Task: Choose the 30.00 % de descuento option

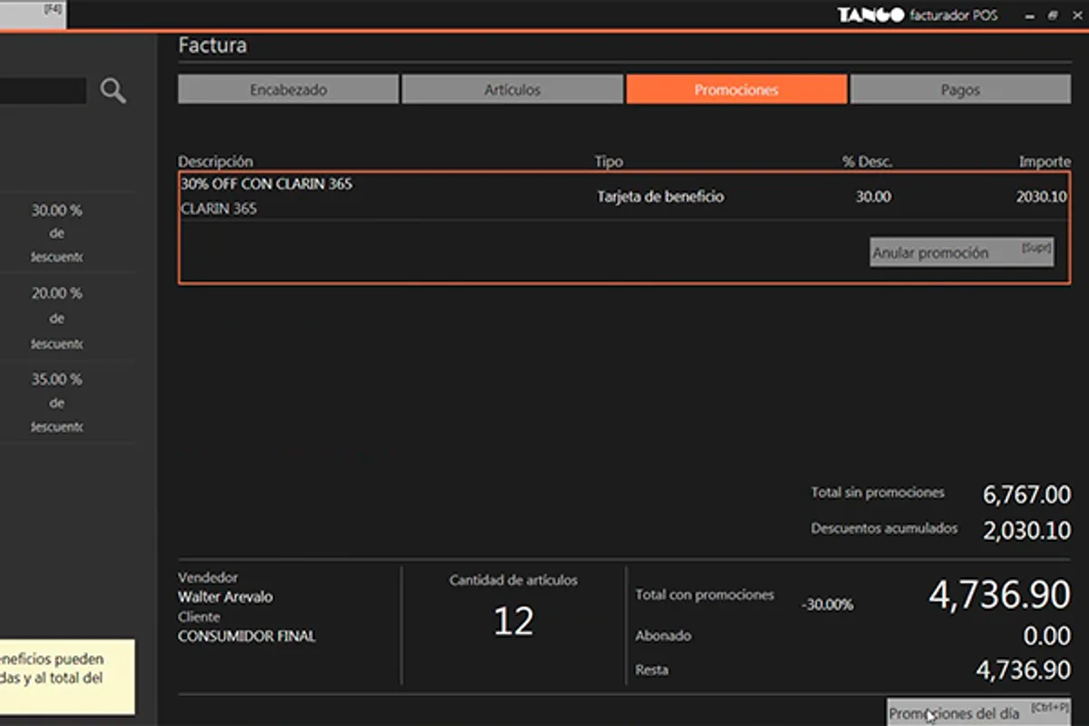Action: (56, 233)
